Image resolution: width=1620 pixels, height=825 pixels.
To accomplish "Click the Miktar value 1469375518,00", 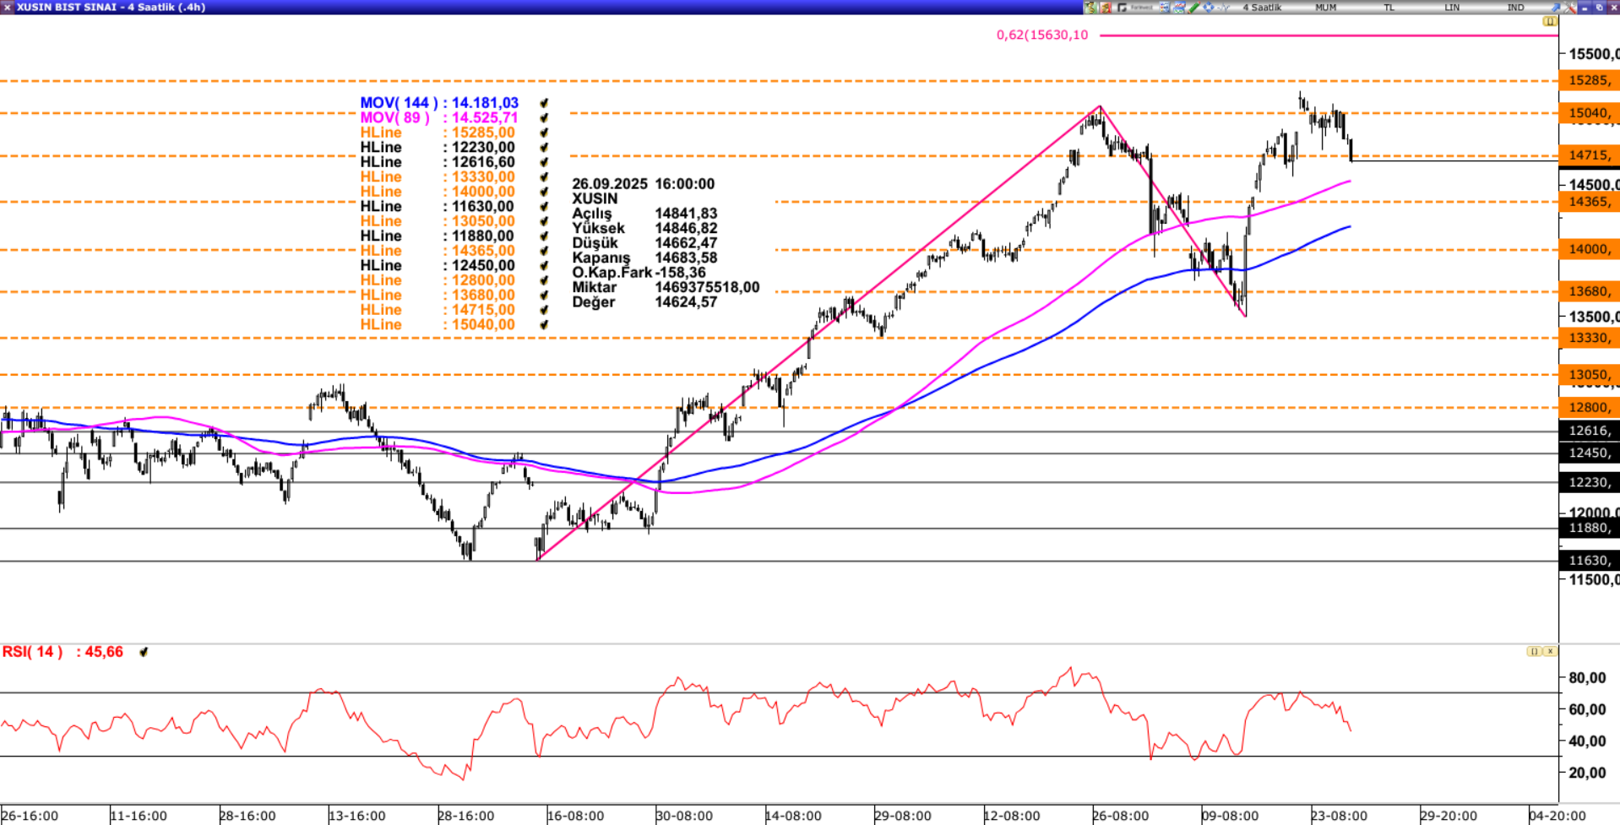I will pyautogui.click(x=707, y=288).
